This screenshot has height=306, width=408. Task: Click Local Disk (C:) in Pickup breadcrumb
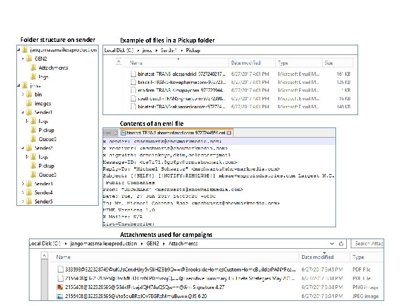119,50
